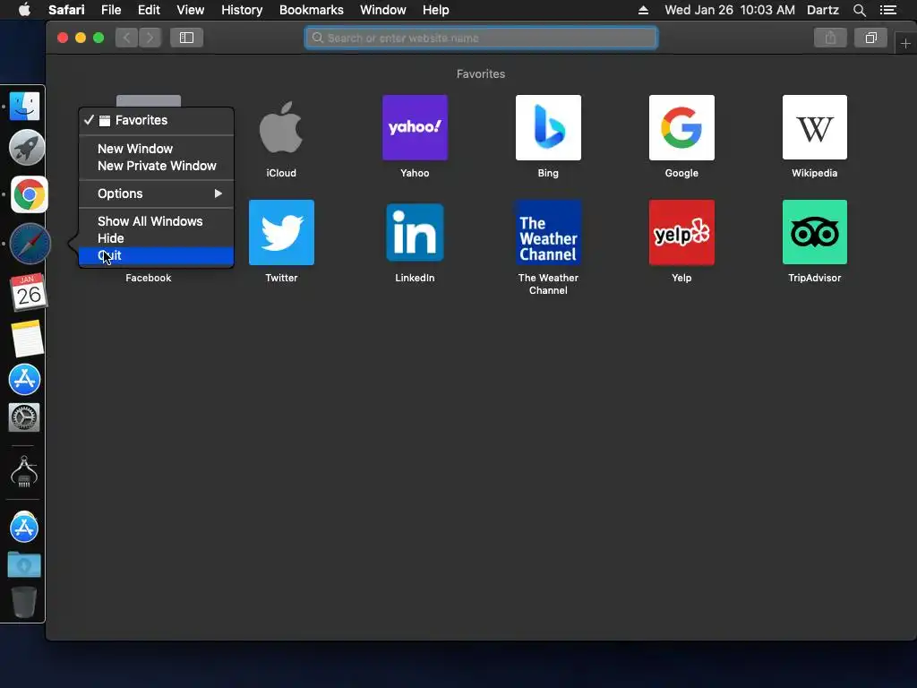Quit Safari from Dock menu
Image resolution: width=917 pixels, height=688 pixels.
point(156,255)
